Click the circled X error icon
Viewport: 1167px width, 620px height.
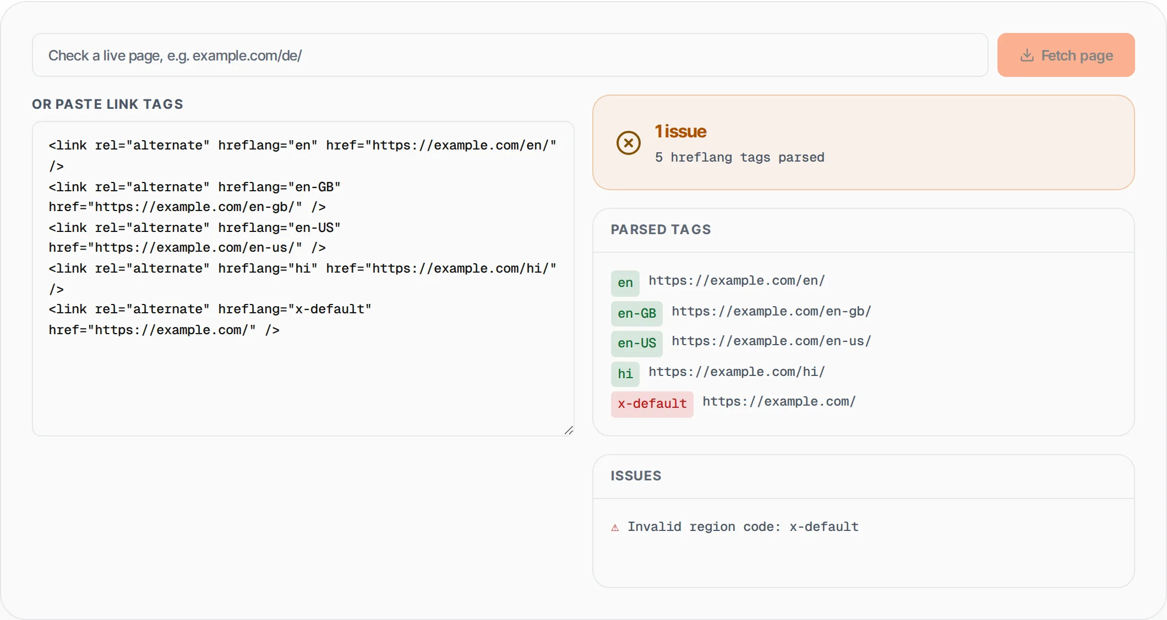click(x=628, y=143)
